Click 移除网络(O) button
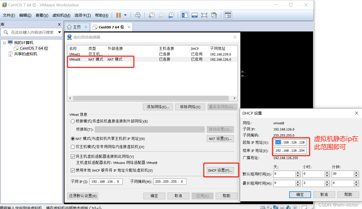The image size is (362, 209). [x=190, y=107]
